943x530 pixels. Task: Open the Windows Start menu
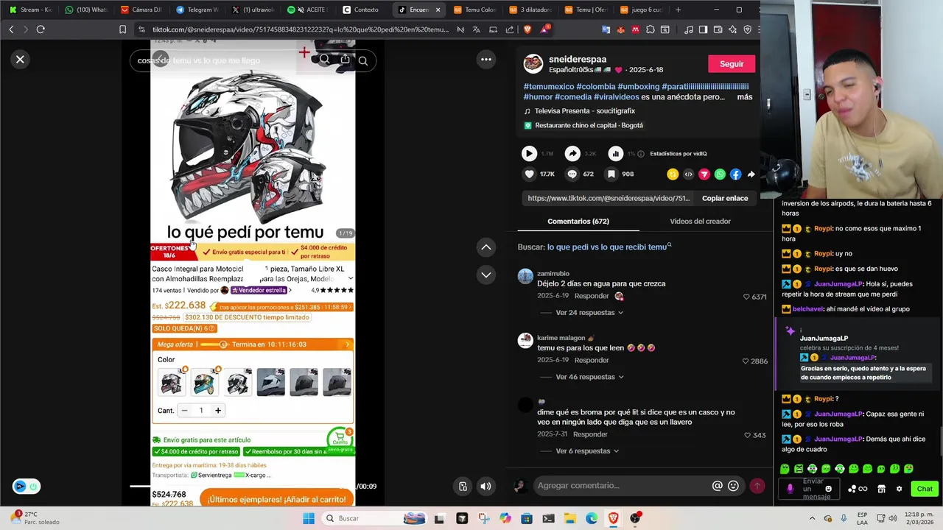(309, 518)
